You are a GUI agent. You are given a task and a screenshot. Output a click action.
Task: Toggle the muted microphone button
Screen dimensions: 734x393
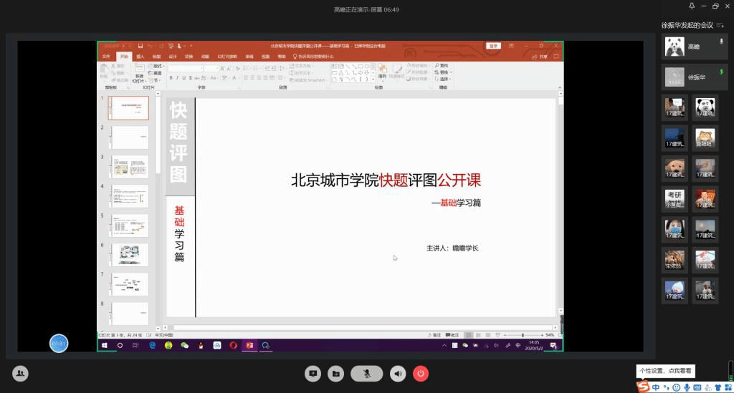click(366, 374)
